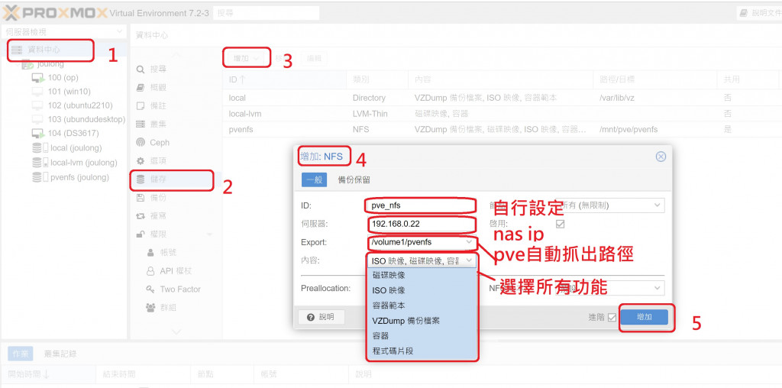Viewport: 782px width, 388px height.
Task: Sort by 開始時間 start time column
Action: coord(48,374)
